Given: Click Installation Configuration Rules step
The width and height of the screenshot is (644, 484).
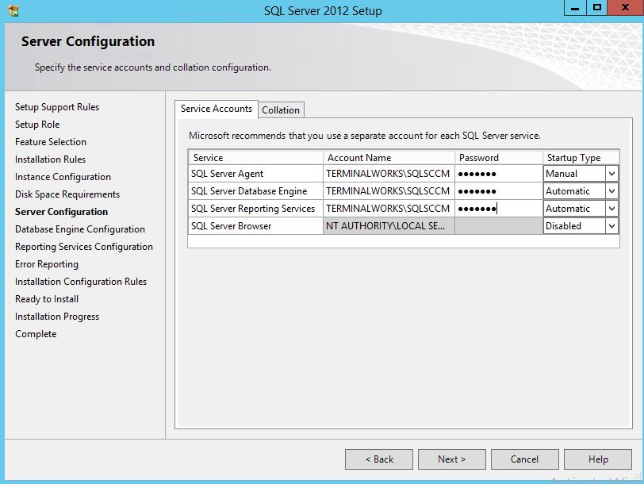Looking at the screenshot, I should (x=81, y=282).
